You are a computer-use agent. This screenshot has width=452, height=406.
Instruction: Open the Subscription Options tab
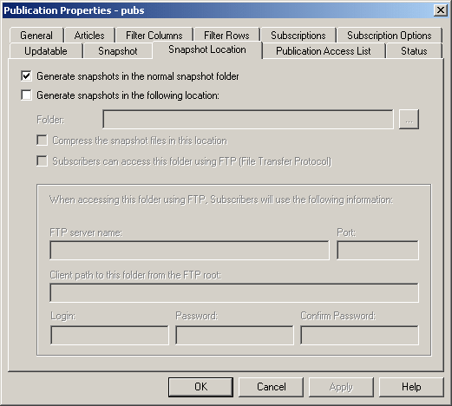[x=390, y=36]
